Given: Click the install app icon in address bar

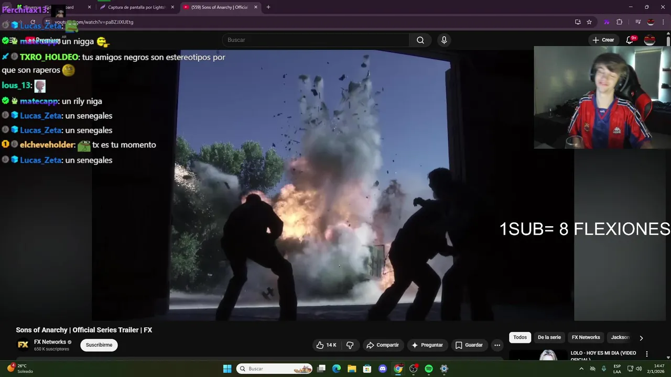Looking at the screenshot, I should click(578, 22).
